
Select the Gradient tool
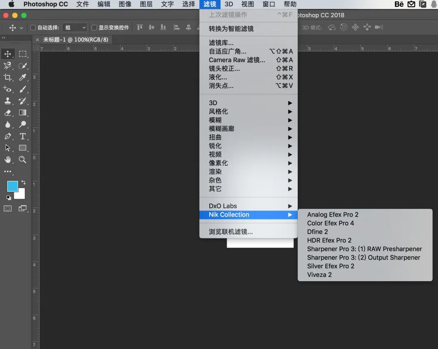(23, 113)
